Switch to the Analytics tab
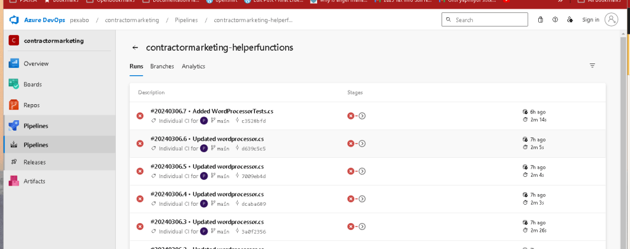 coord(193,67)
